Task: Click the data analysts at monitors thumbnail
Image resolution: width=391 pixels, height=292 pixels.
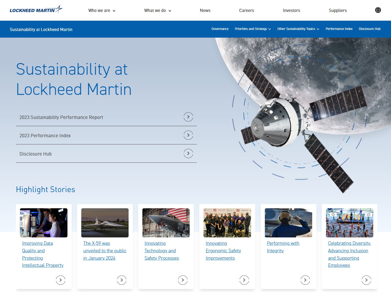Action: (44, 223)
